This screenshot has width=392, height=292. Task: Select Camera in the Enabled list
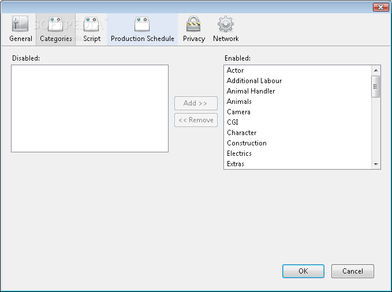[297, 112]
